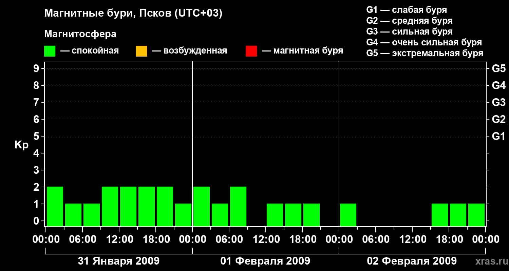The image size is (509, 271).
Task: Click the 31 January 09:00–12:00 bar
Action: [110, 206]
